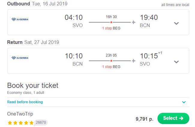Click the 9,791 p. price
The width and height of the screenshot is (195, 127).
(144, 119)
